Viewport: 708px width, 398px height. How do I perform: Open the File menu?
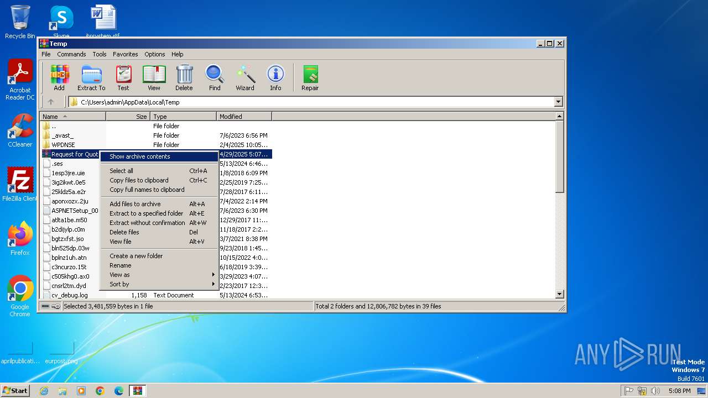[x=46, y=54]
